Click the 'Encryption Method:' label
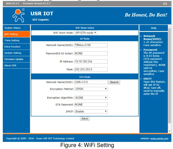The image size is (173, 149). coord(62,89)
